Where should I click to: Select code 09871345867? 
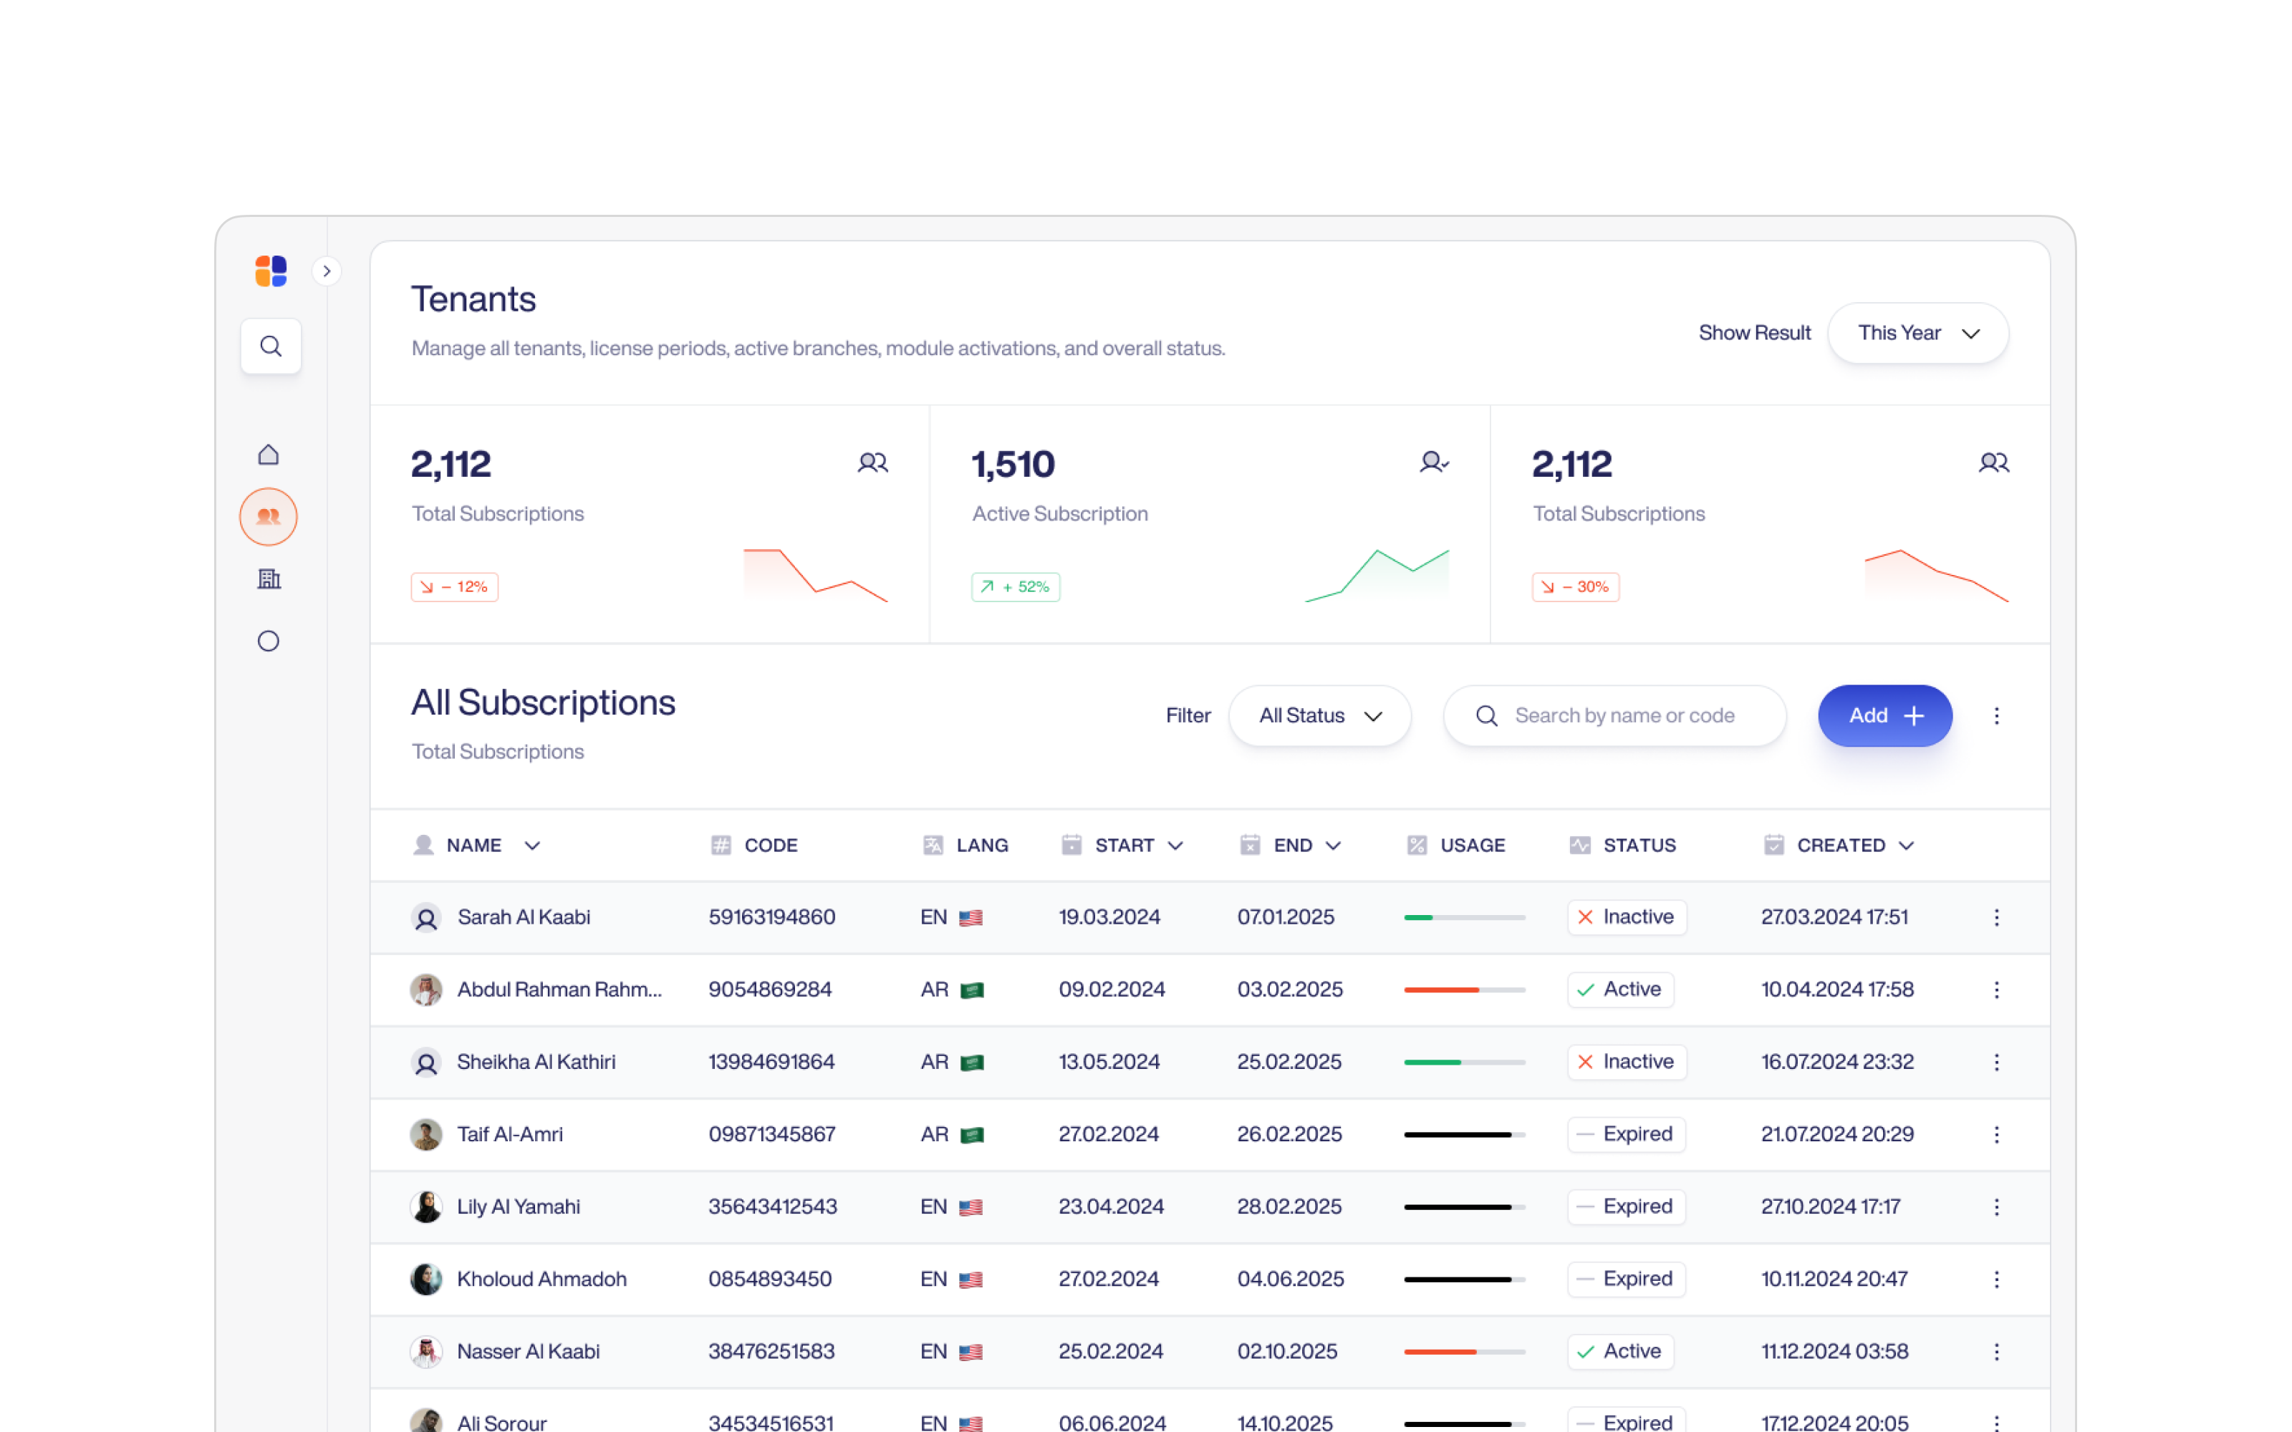coord(772,1135)
